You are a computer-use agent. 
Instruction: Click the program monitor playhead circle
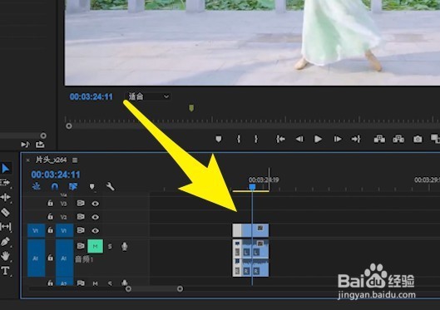69,126
